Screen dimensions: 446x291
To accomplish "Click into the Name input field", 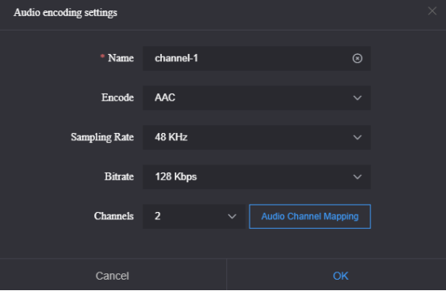I will click(257, 58).
